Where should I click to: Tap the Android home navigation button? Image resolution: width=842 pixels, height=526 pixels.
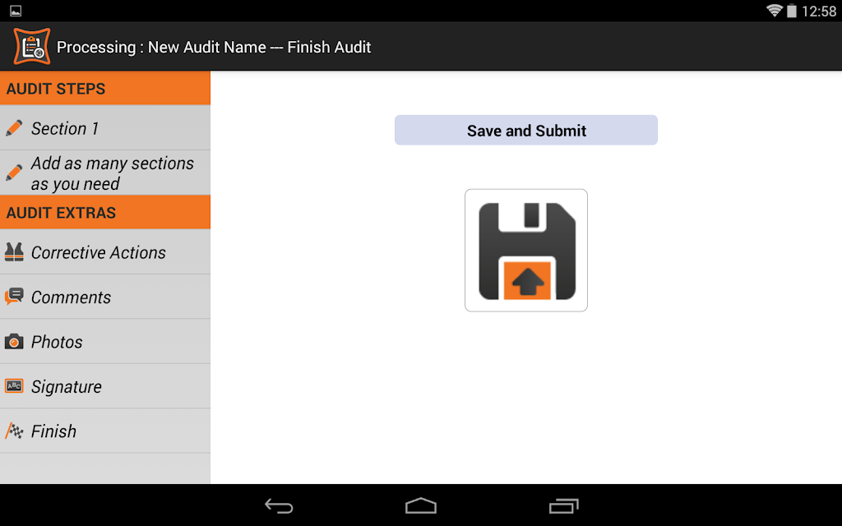(421, 505)
